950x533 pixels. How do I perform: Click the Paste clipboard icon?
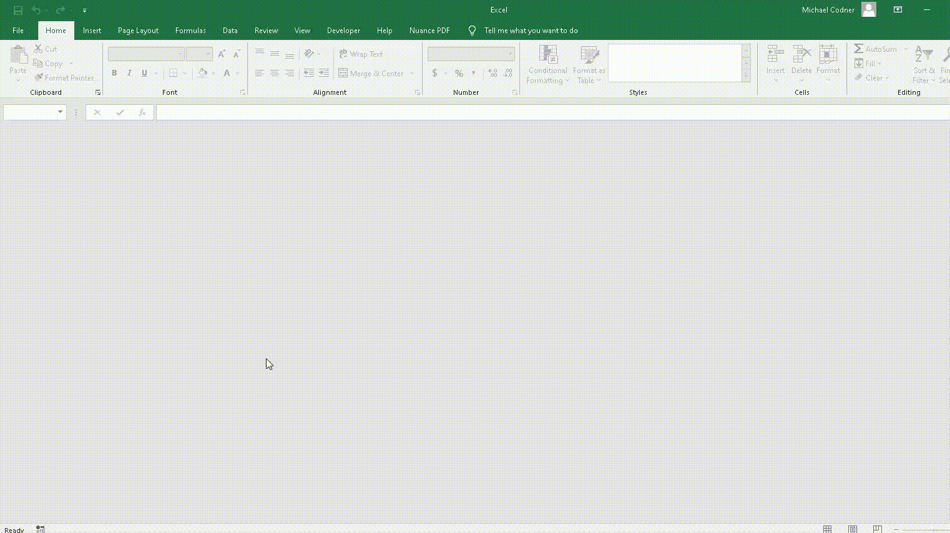point(18,55)
